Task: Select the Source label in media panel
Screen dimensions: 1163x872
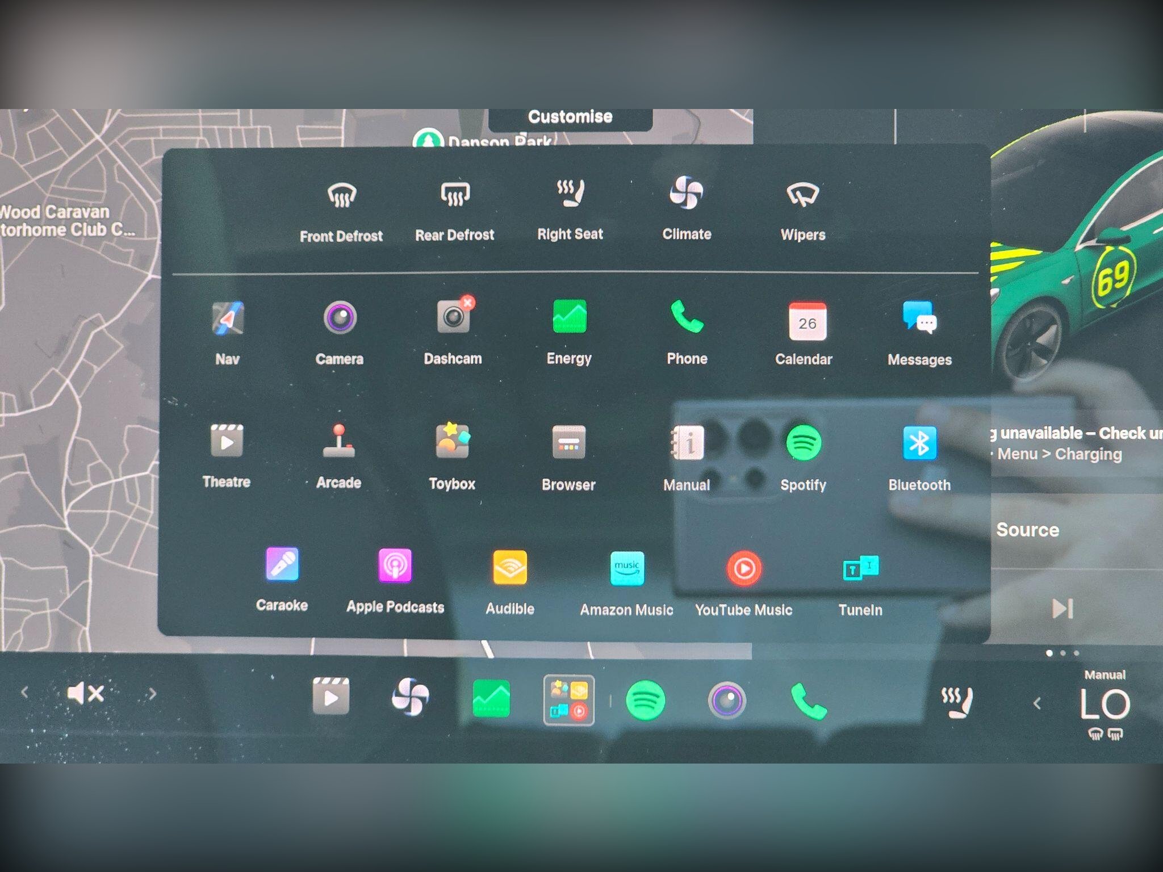Action: pos(1027,530)
